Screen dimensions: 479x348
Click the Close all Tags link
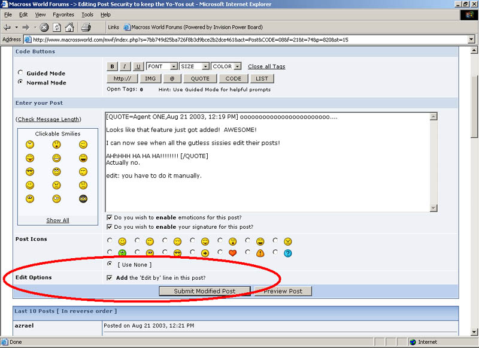coord(266,66)
